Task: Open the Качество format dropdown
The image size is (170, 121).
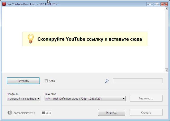Action: pos(85,99)
